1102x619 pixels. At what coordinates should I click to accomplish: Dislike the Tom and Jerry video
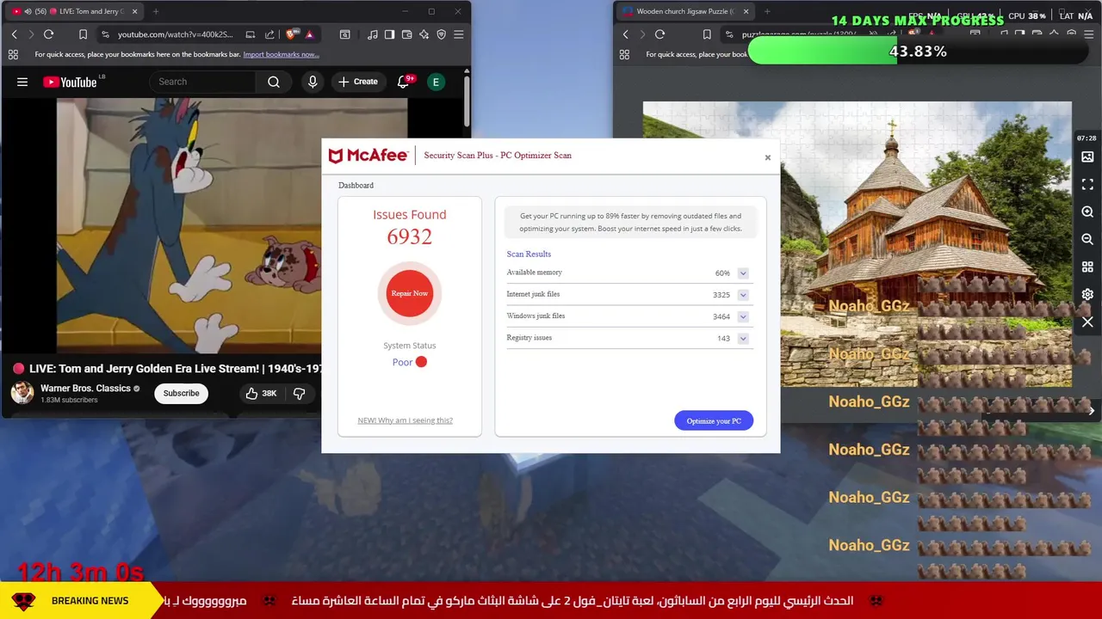299,393
